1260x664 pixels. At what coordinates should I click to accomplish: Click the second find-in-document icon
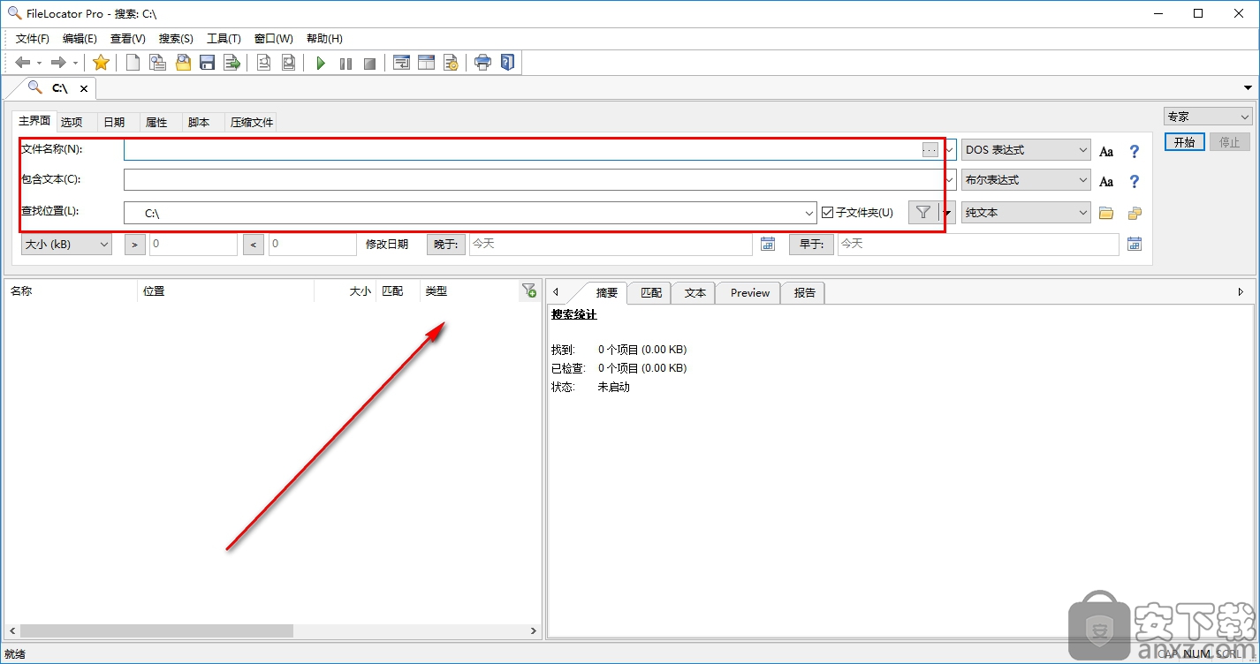[x=288, y=63]
